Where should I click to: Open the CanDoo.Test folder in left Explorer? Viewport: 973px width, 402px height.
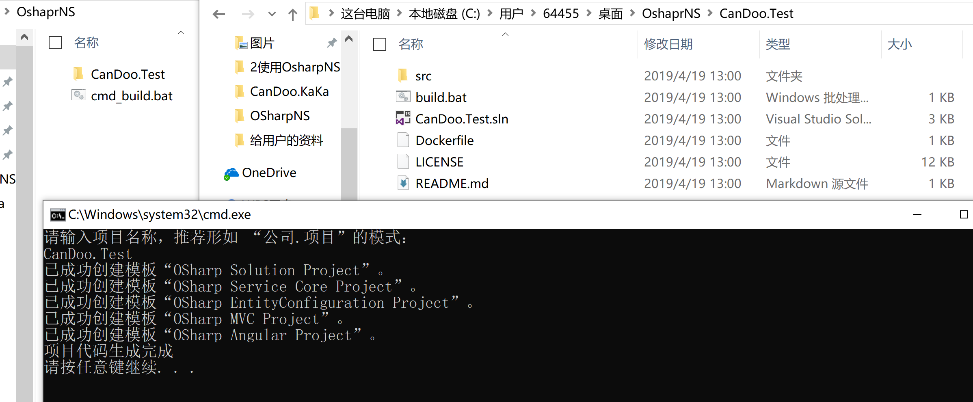coord(128,73)
